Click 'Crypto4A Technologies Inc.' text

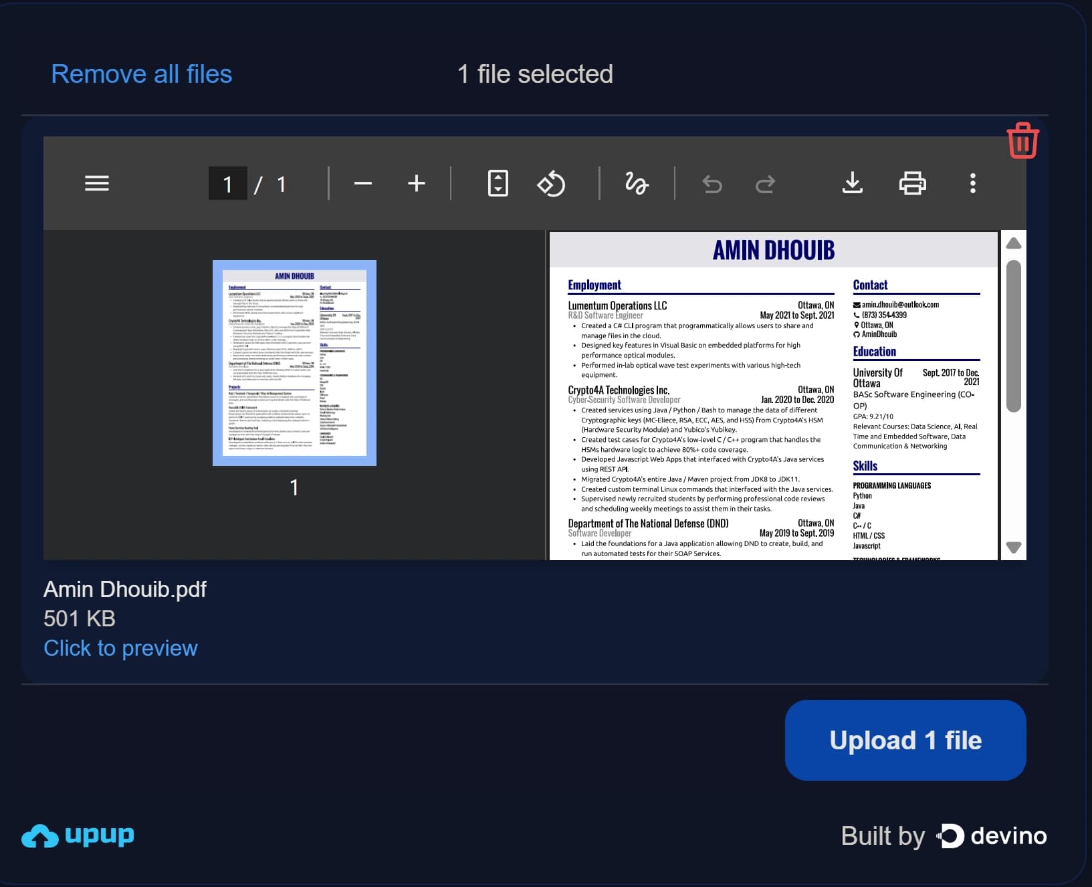coord(619,390)
